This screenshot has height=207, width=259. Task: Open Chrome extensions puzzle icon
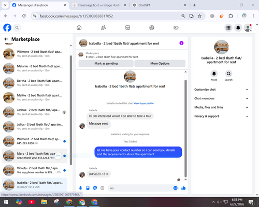[x=231, y=16]
